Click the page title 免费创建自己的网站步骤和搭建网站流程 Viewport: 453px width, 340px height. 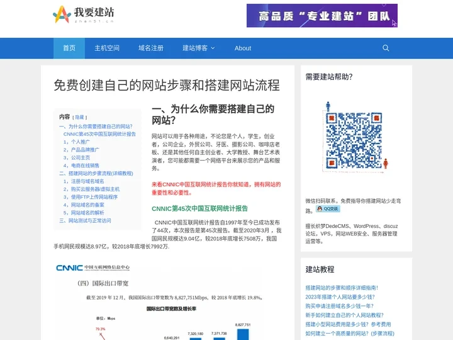(167, 85)
